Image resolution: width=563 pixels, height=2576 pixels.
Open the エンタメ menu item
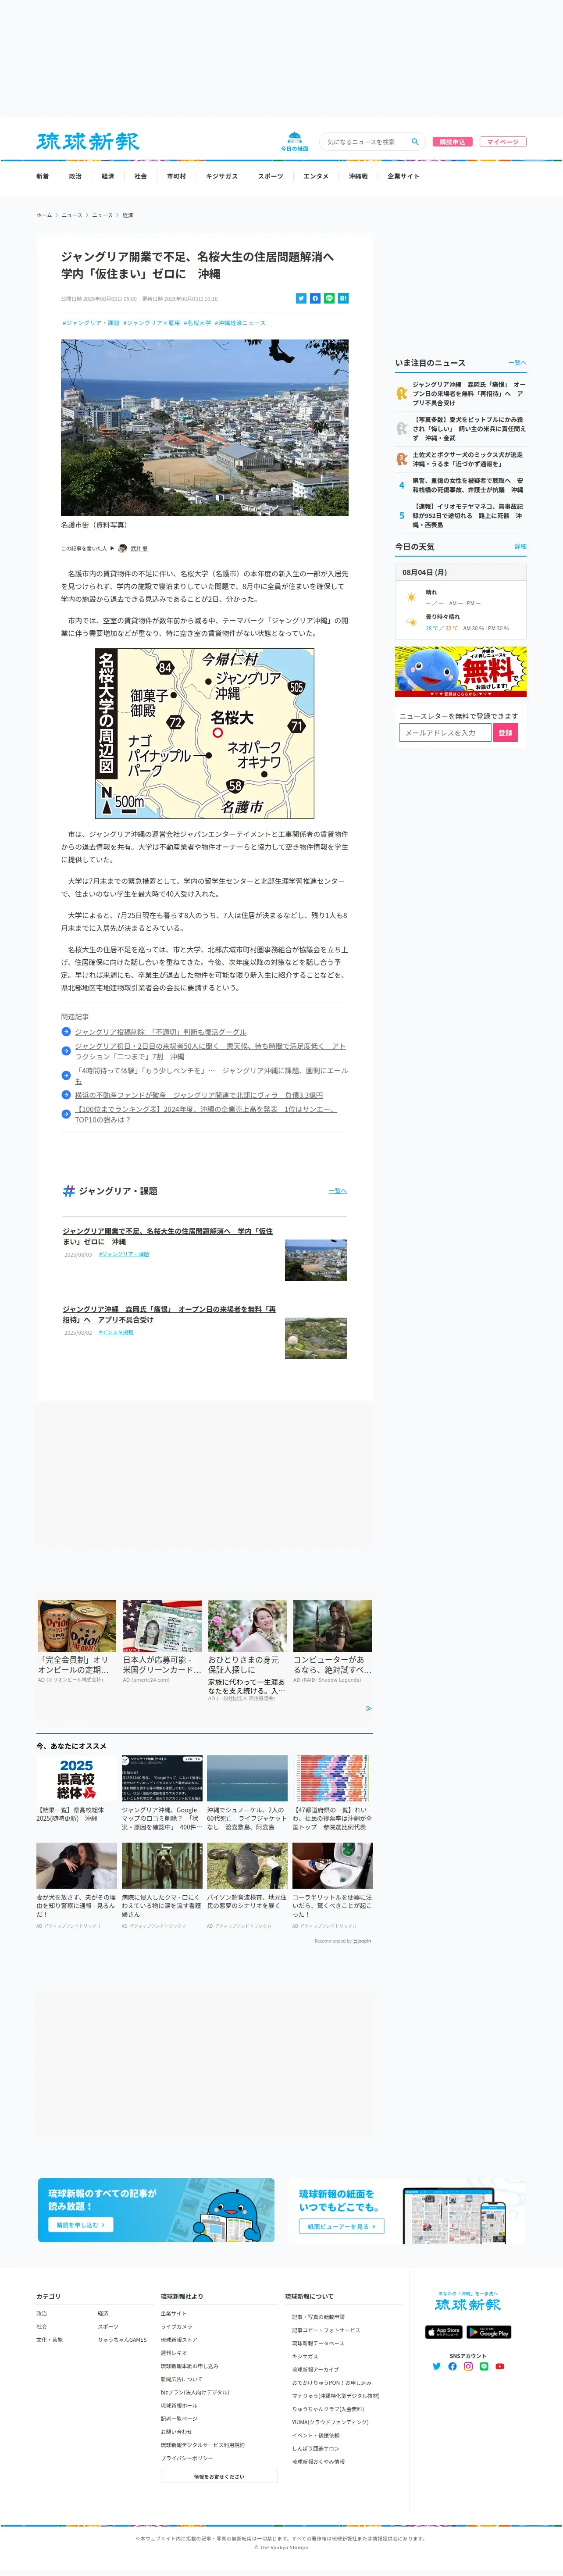pos(316,176)
